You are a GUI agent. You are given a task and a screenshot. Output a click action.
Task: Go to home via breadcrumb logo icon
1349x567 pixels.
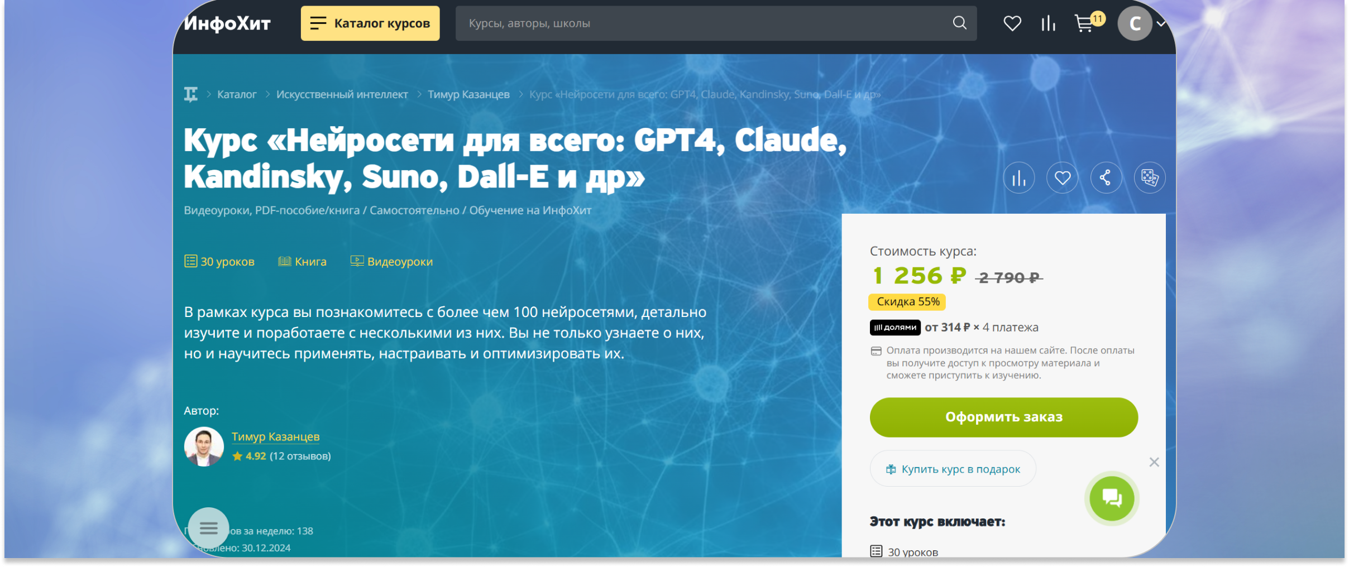[191, 94]
